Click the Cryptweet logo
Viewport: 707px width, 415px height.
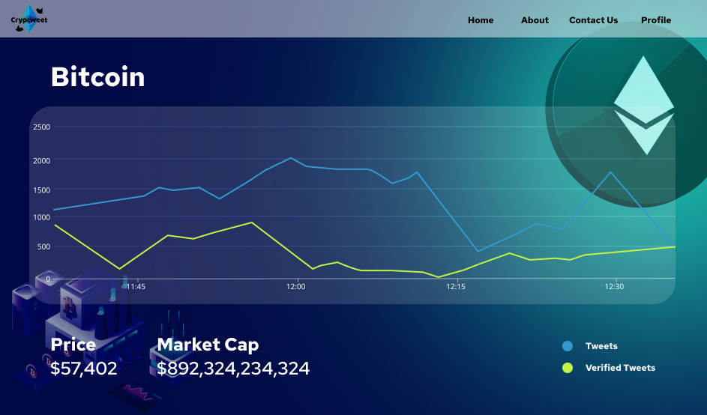pyautogui.click(x=29, y=19)
